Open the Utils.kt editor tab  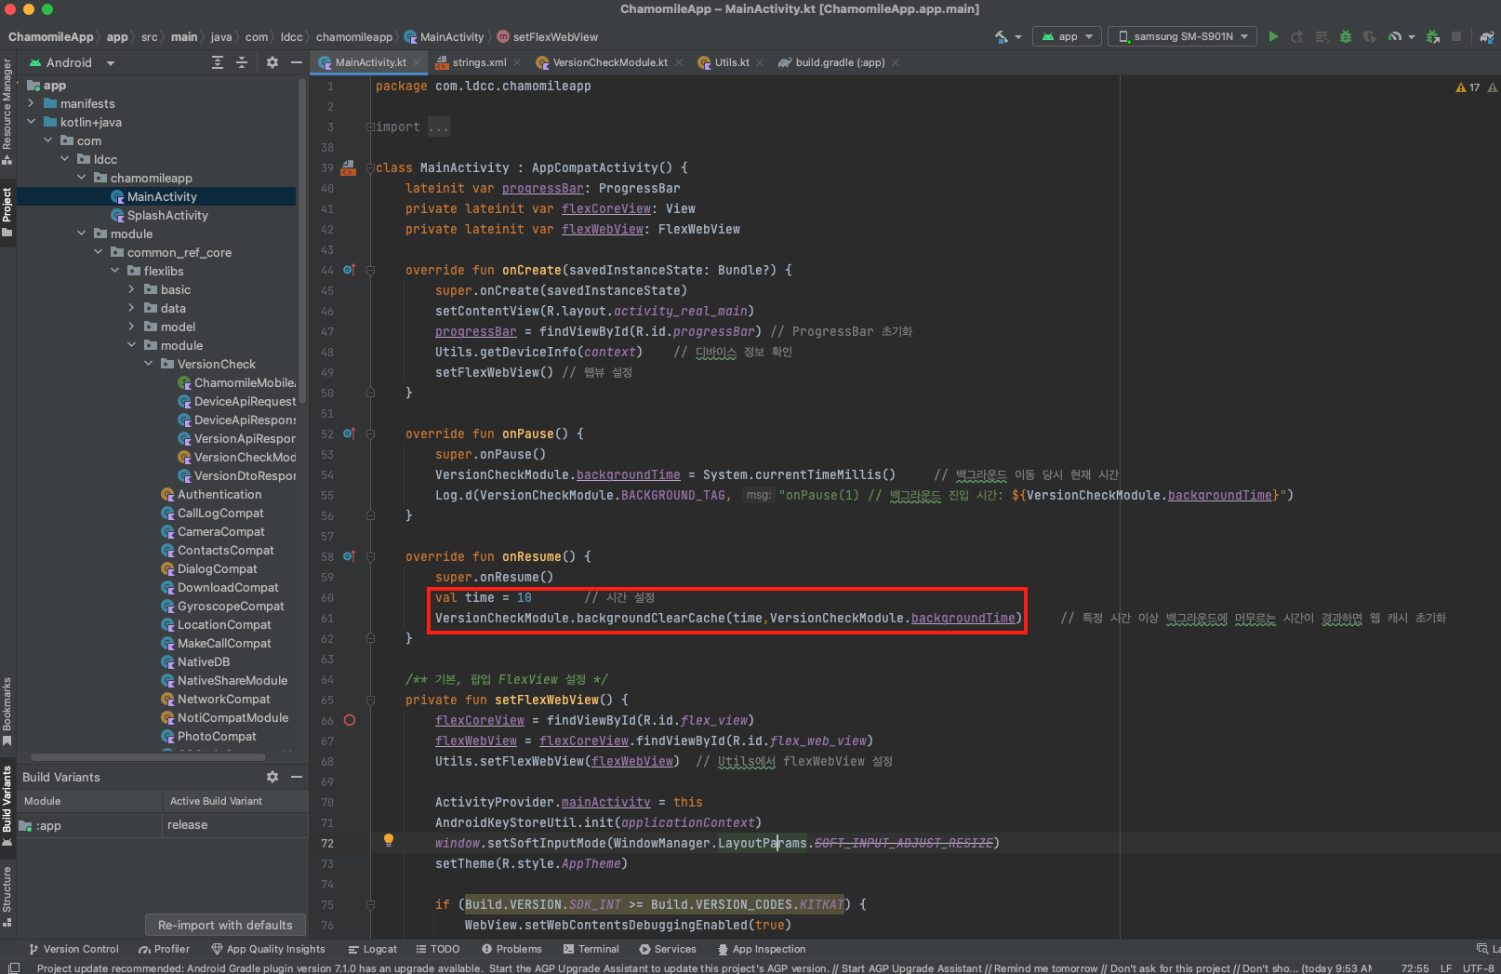click(731, 62)
